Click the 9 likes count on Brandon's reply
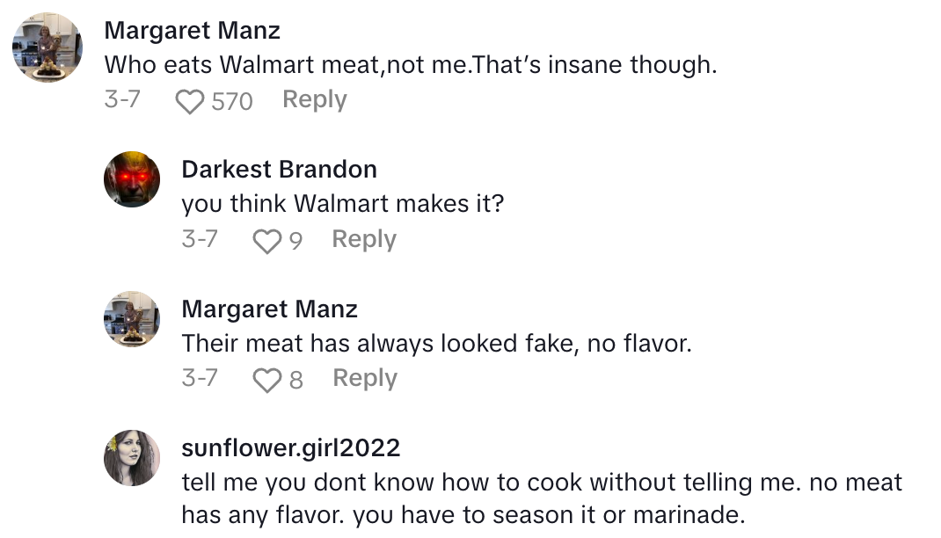Screen dimensions: 941x538 [x=295, y=241]
